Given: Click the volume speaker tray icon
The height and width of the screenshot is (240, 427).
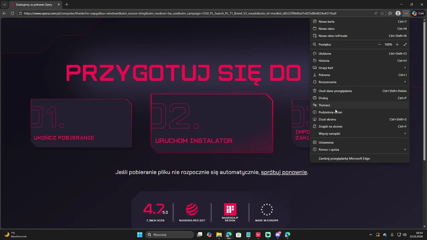Looking at the screenshot, I should click(x=405, y=235).
